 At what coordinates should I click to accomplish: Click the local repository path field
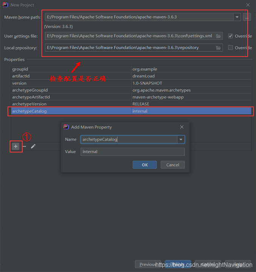[134, 48]
